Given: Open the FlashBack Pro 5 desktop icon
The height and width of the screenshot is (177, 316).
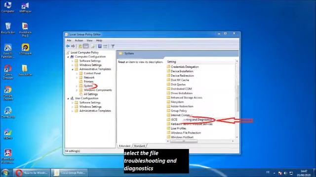Looking at the screenshot, I should [25, 29].
